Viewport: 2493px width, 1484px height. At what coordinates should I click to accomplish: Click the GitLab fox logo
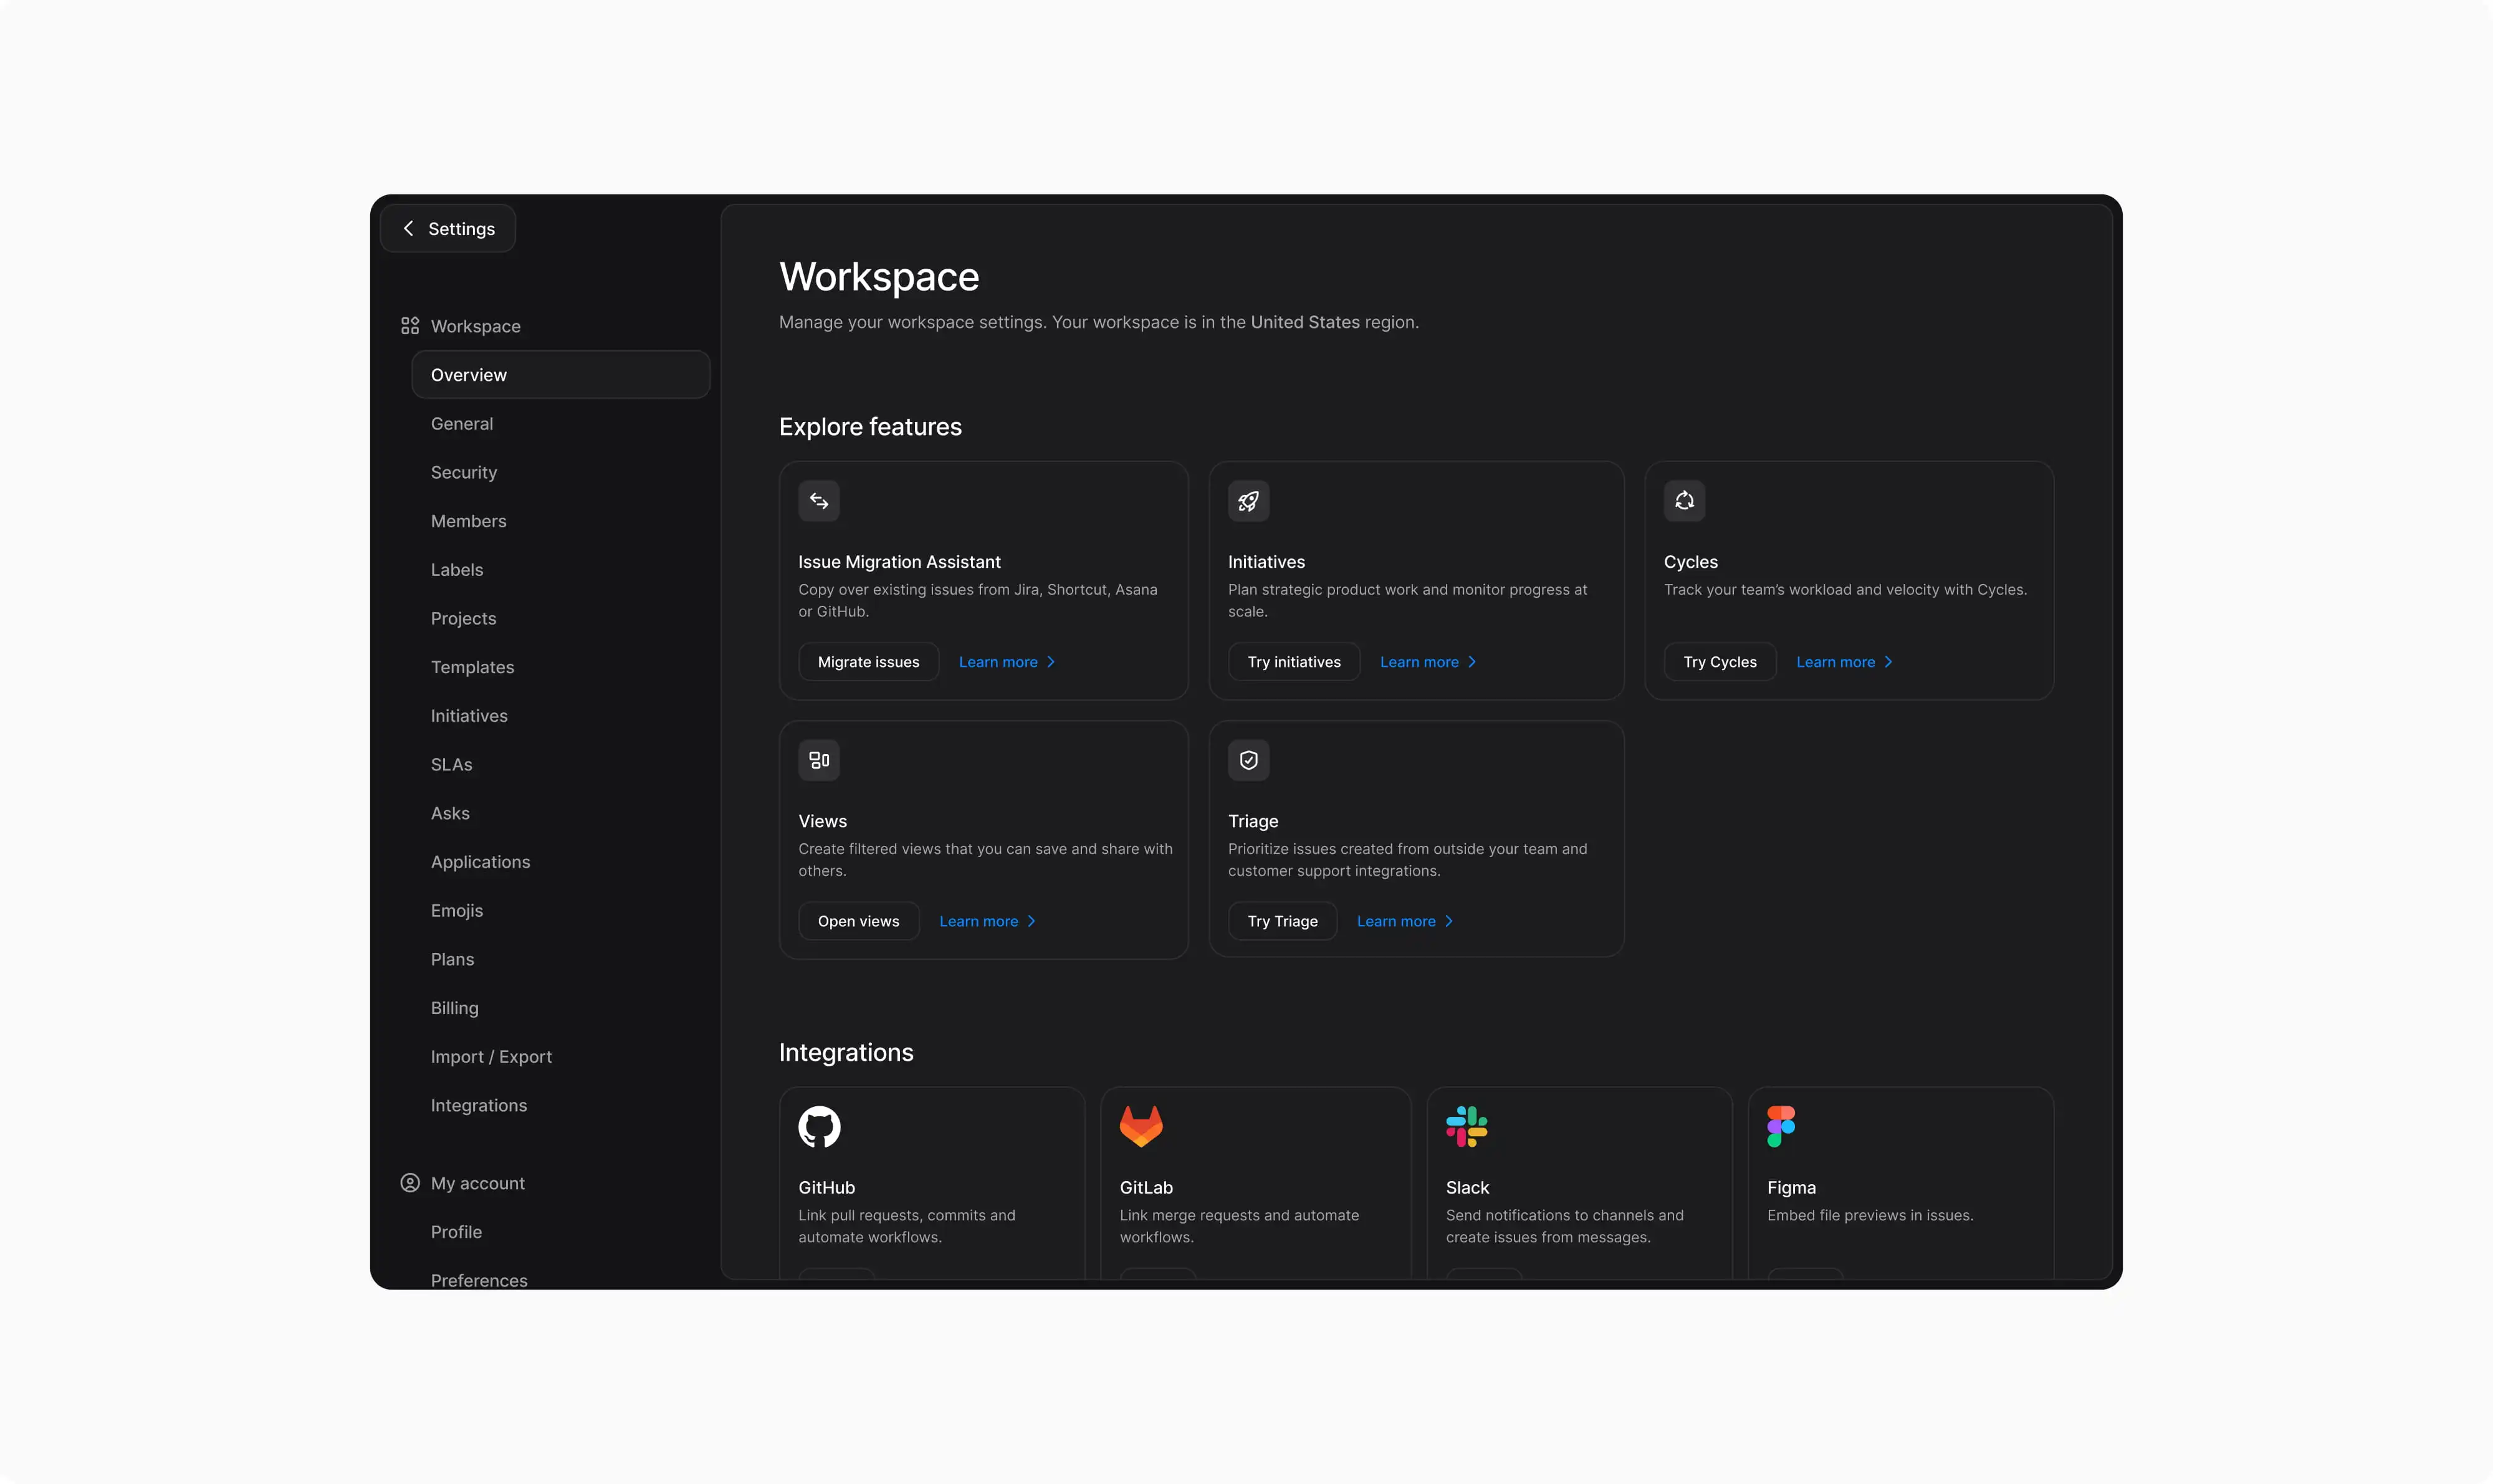coord(1140,1127)
